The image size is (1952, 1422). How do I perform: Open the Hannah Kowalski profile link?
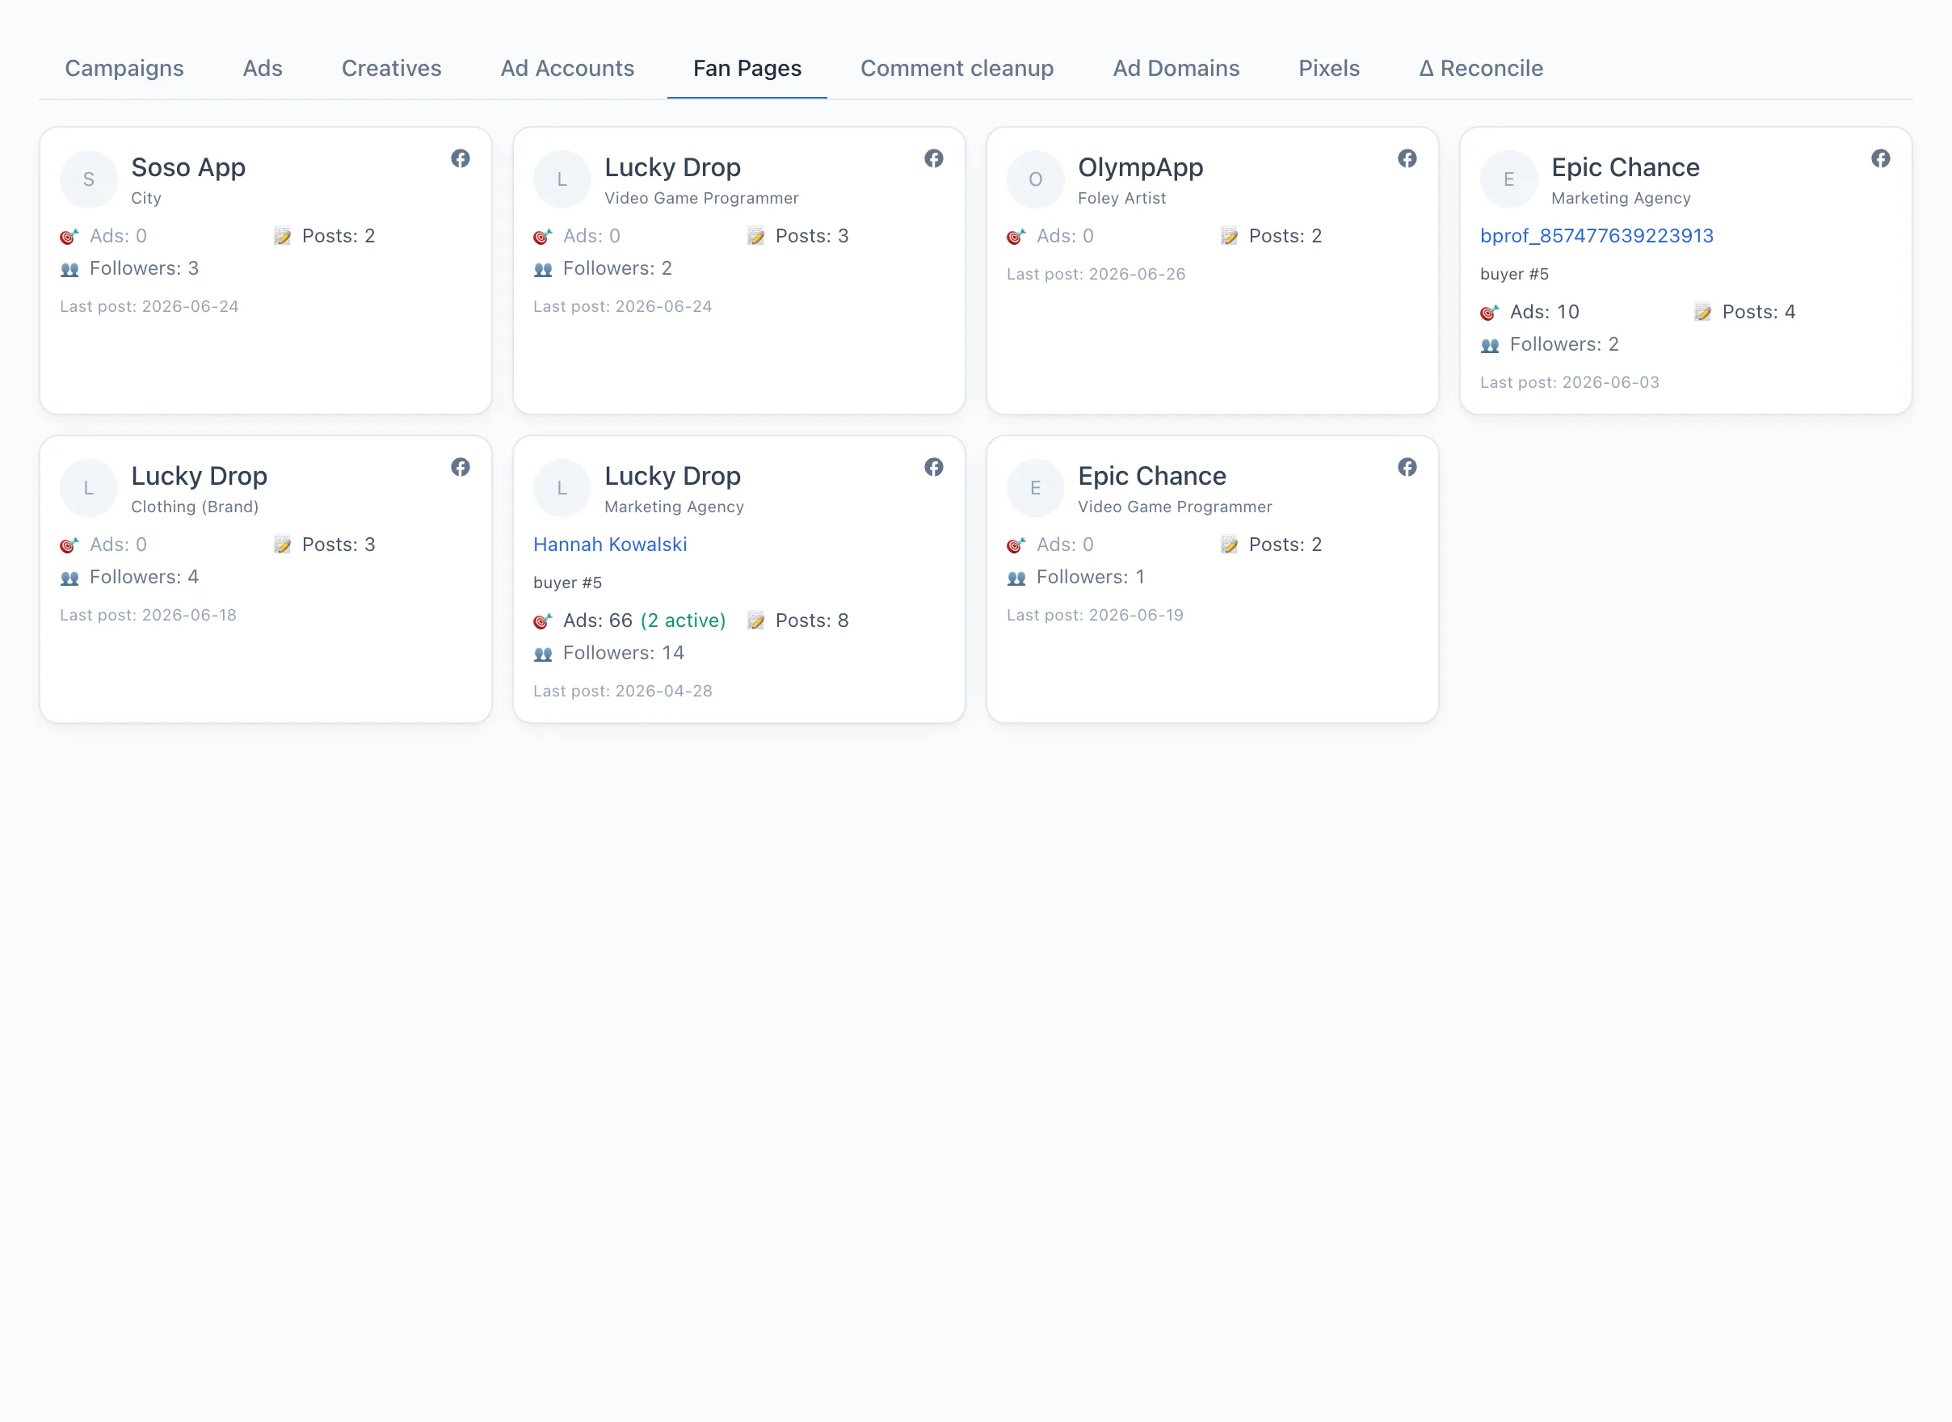pyautogui.click(x=610, y=545)
